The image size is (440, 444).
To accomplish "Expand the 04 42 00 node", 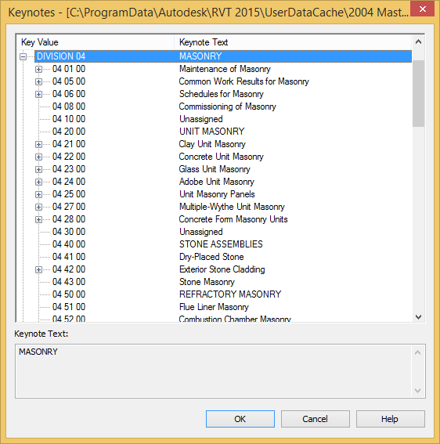I will pyautogui.click(x=39, y=269).
